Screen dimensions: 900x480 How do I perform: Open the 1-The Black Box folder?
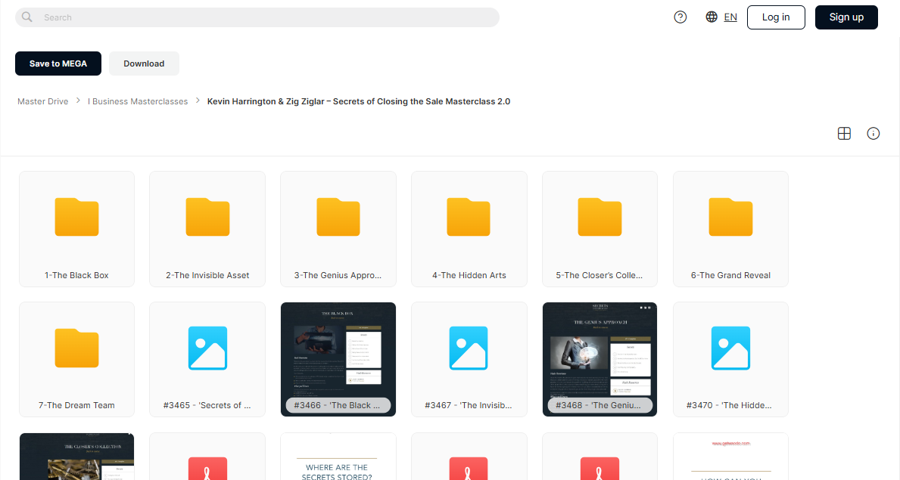click(x=77, y=229)
